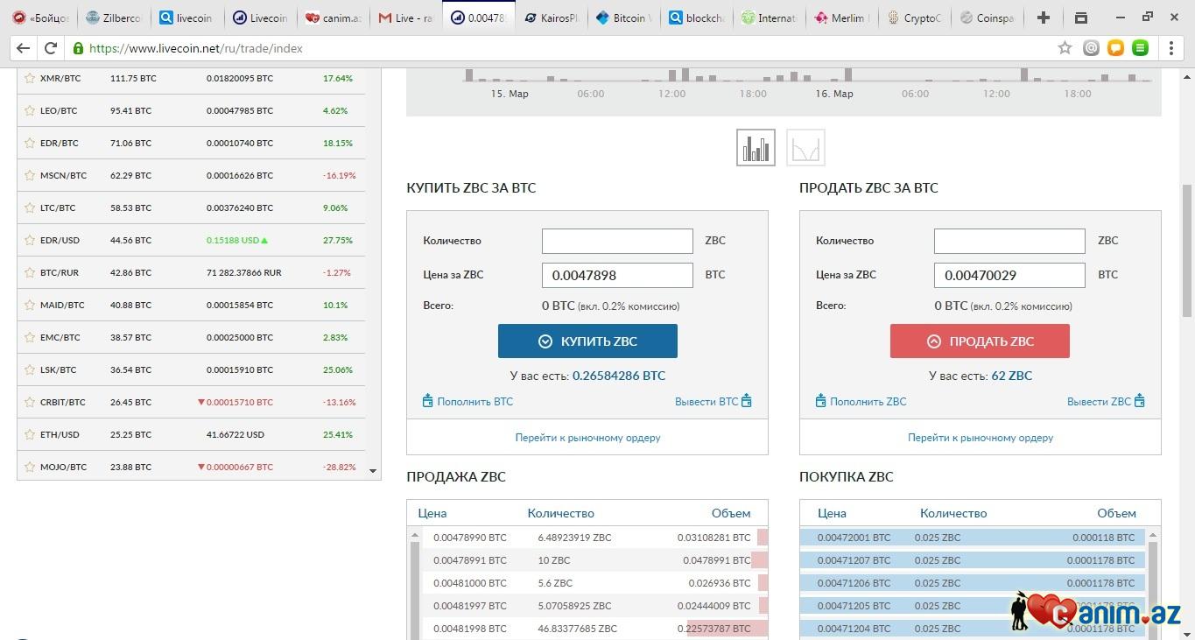Mark ETH/USD pair as favorite
1195x640 pixels.
click(30, 434)
